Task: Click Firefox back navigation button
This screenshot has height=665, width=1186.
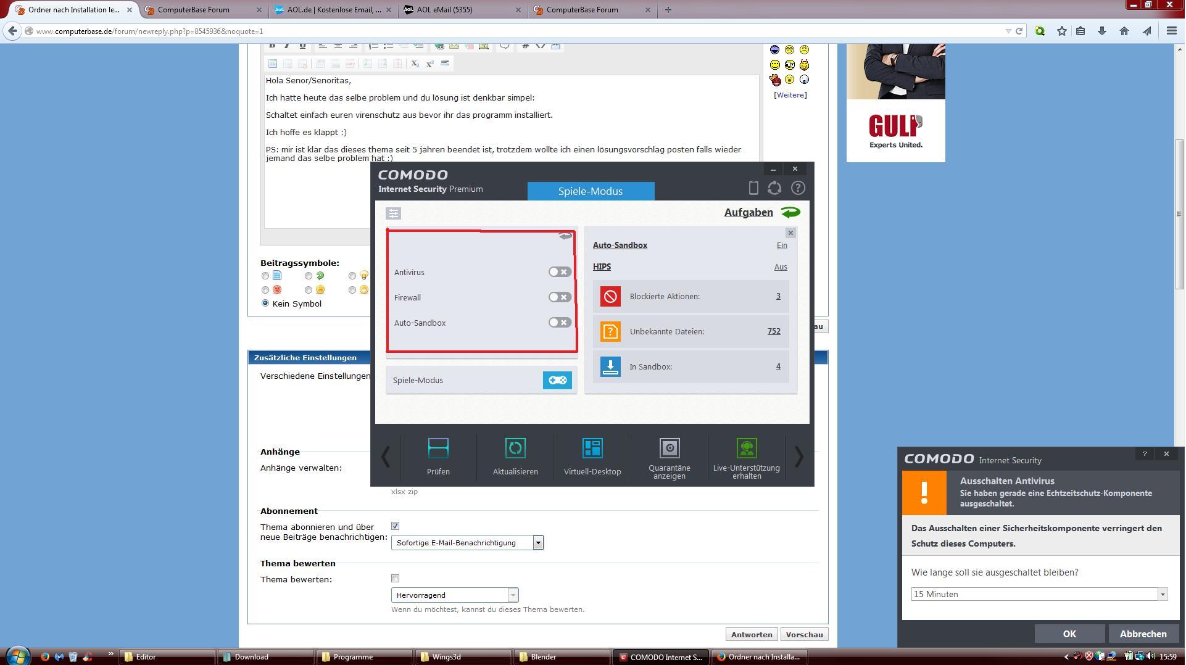Action: click(12, 31)
